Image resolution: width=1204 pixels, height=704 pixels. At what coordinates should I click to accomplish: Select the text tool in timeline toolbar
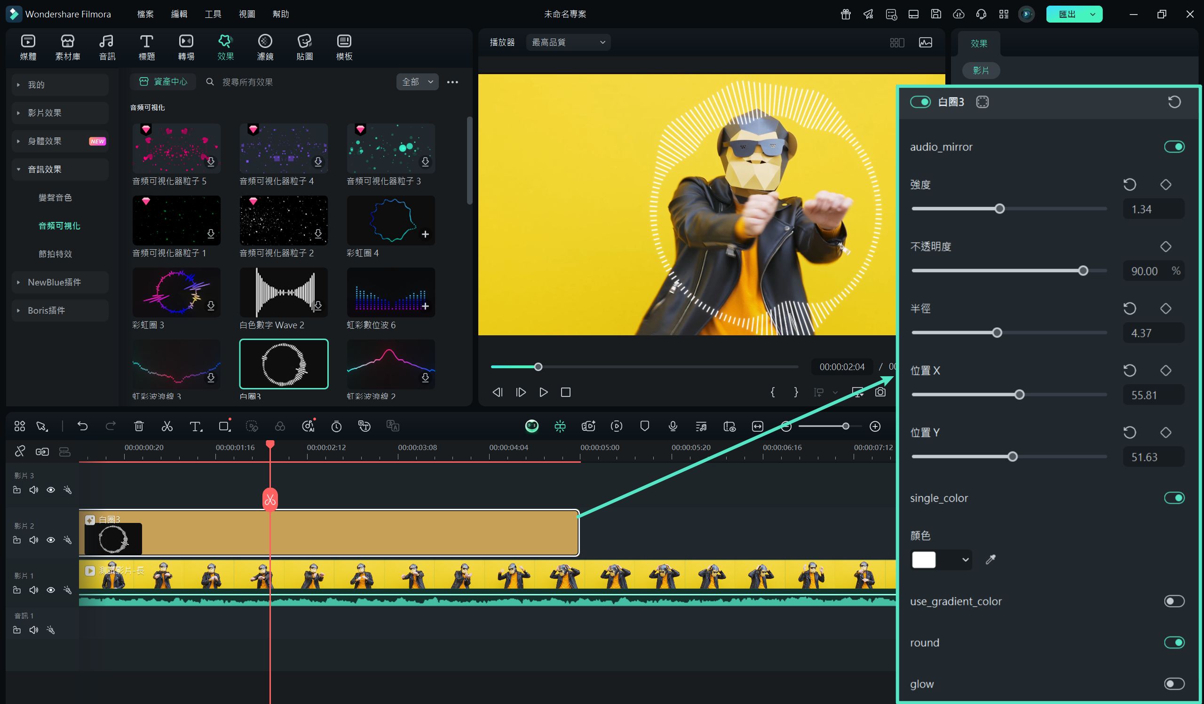coord(195,426)
